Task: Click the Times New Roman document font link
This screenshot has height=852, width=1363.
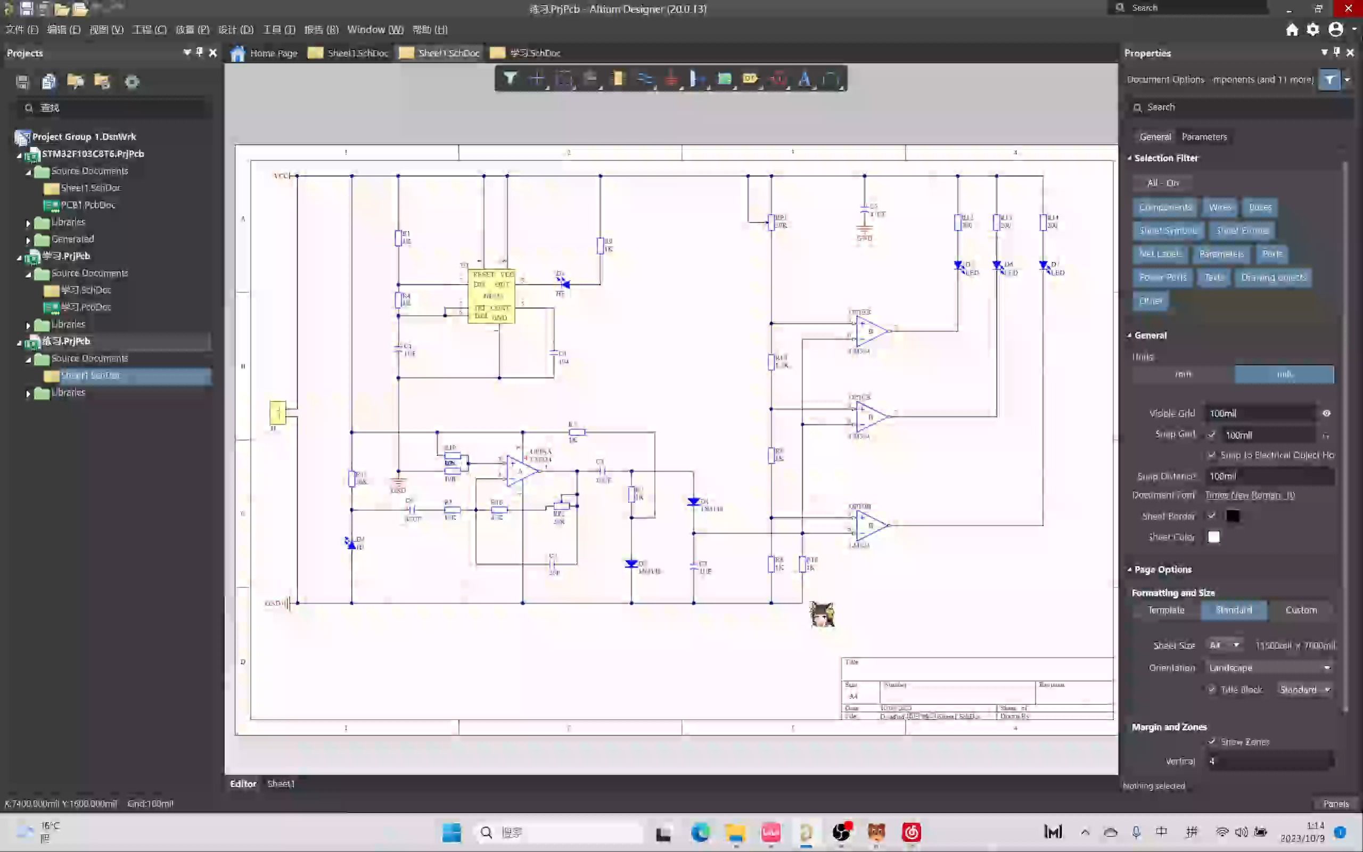Action: (1250, 495)
